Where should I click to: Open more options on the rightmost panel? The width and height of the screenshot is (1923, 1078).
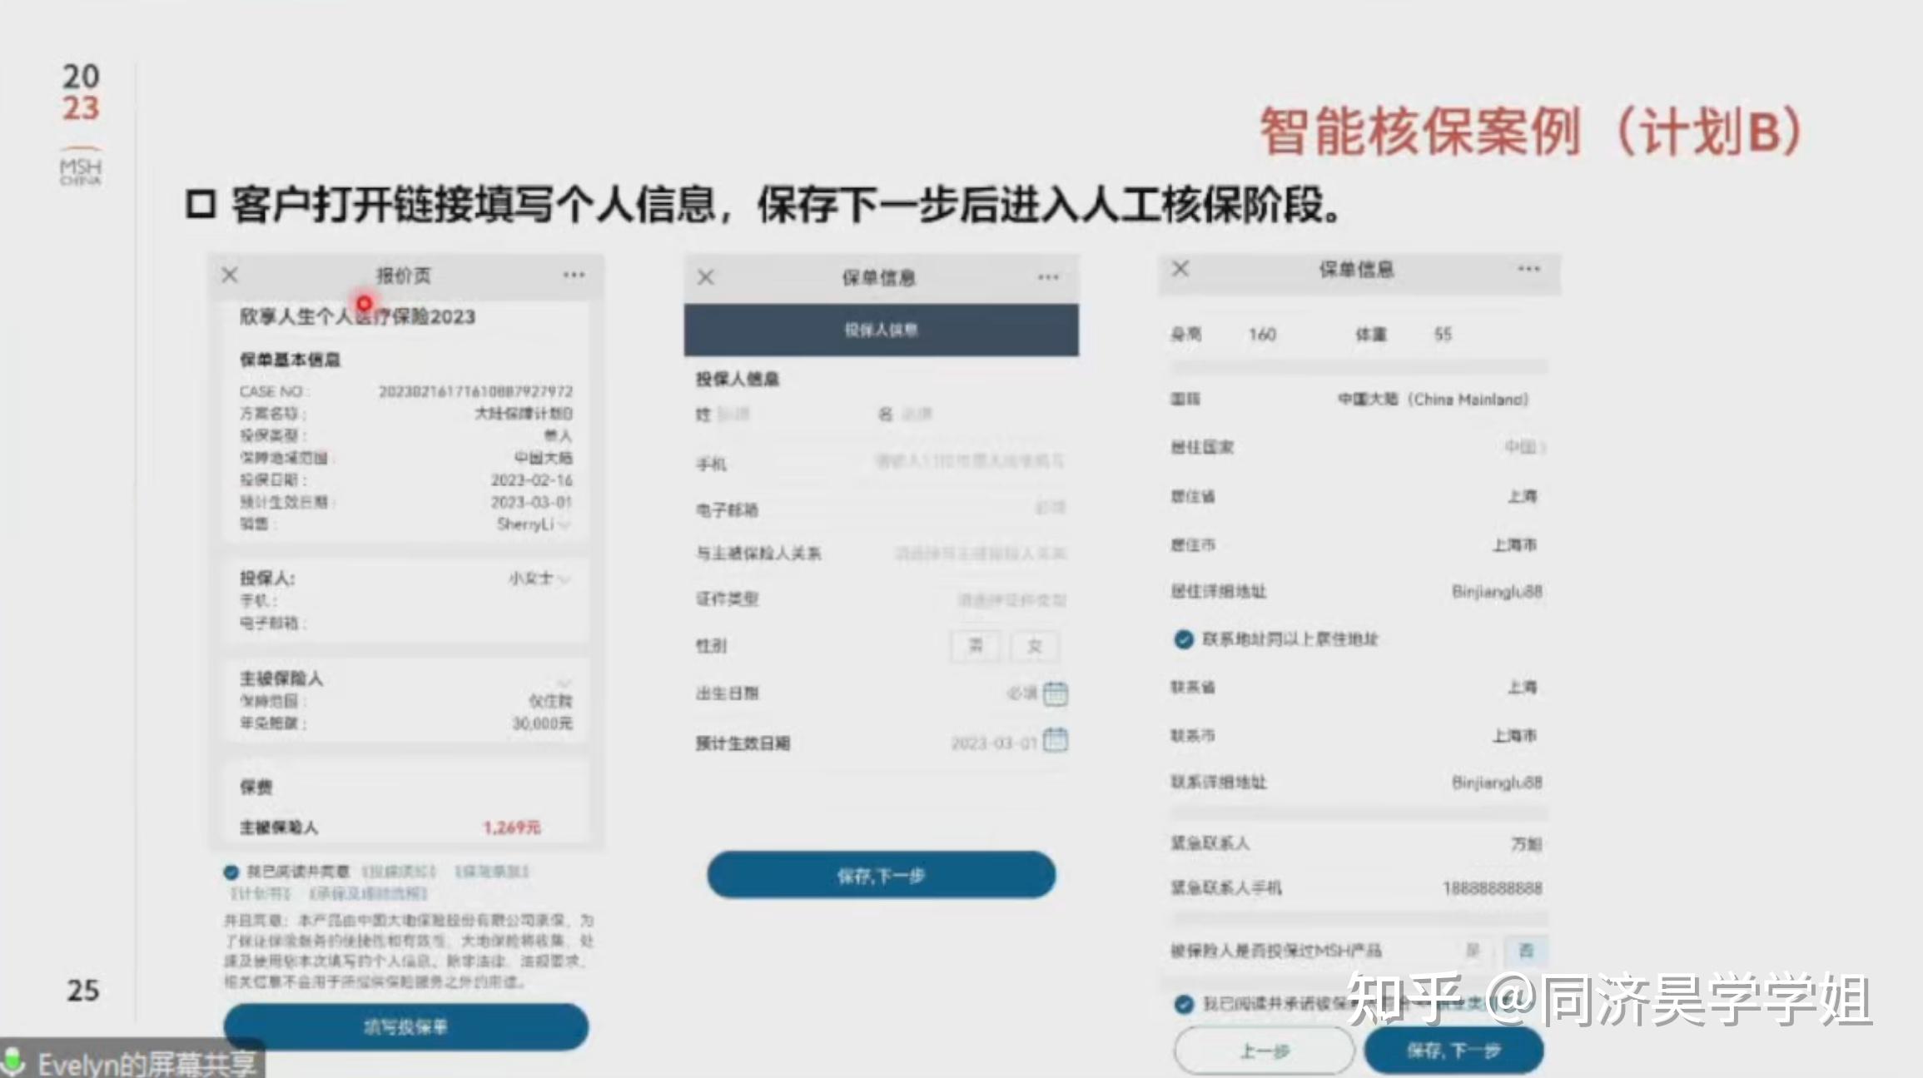click(x=1526, y=269)
